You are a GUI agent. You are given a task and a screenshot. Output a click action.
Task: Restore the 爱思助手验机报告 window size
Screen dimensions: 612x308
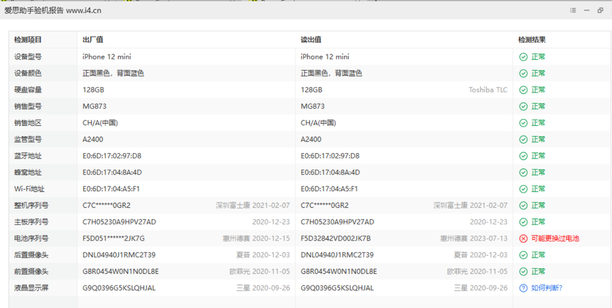tap(600, 11)
